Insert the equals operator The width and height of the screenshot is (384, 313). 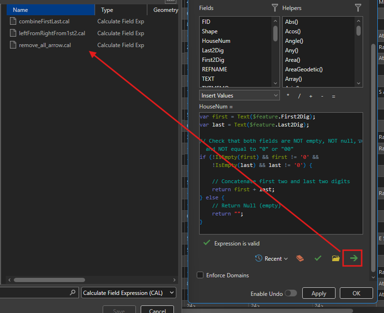click(334, 97)
